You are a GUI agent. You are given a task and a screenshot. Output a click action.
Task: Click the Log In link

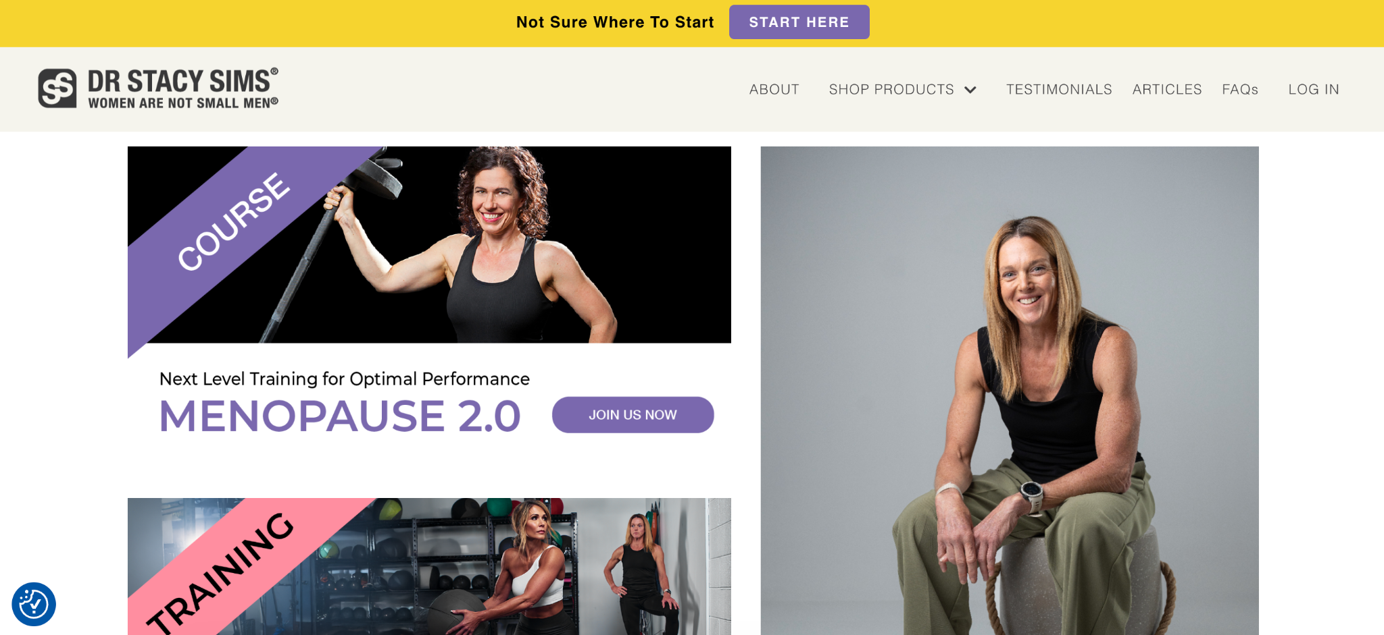pyautogui.click(x=1314, y=89)
